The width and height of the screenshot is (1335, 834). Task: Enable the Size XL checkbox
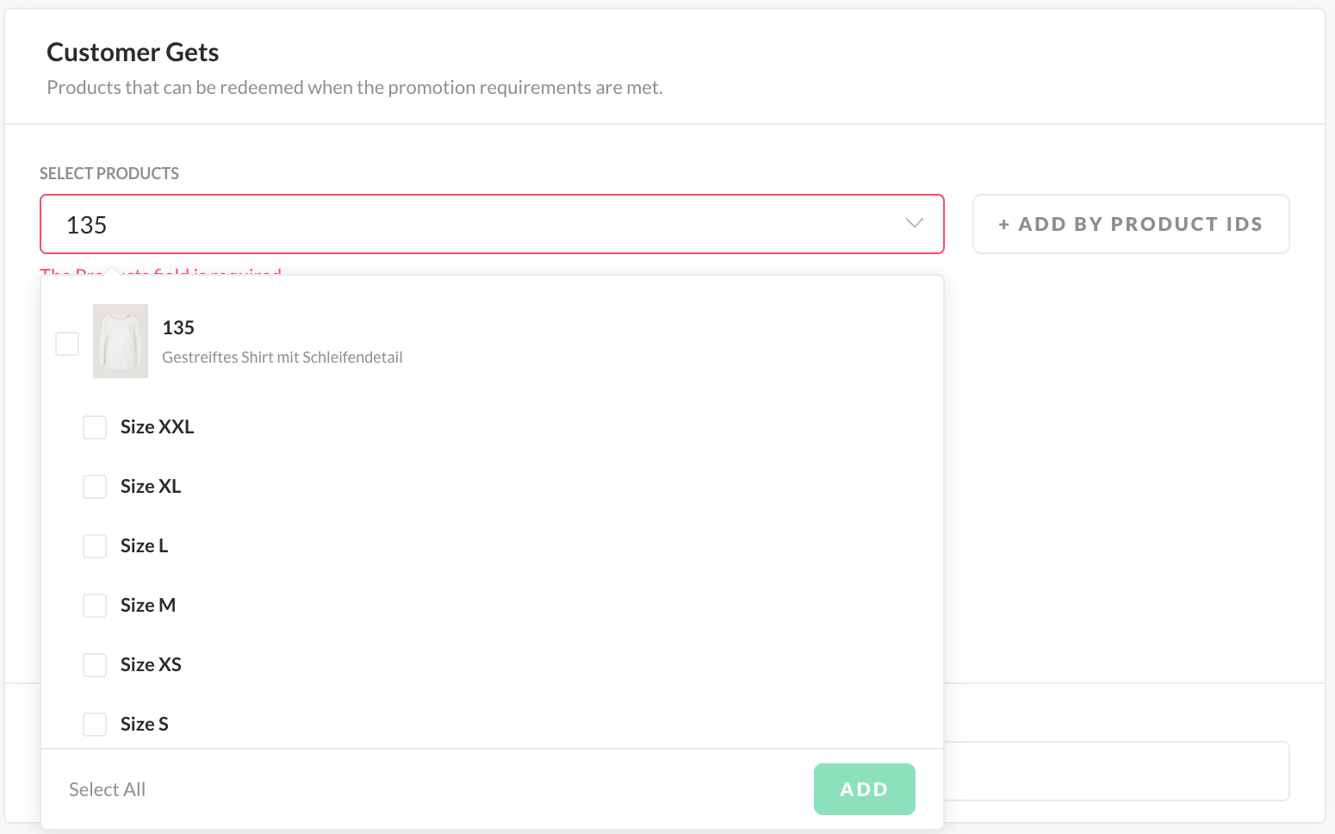(x=95, y=487)
